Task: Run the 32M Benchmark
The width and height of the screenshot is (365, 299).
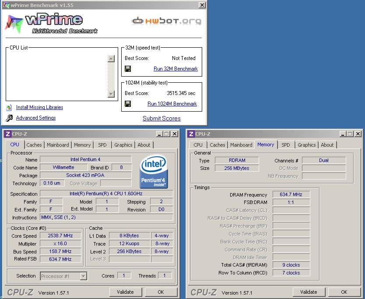Action: pos(176,69)
